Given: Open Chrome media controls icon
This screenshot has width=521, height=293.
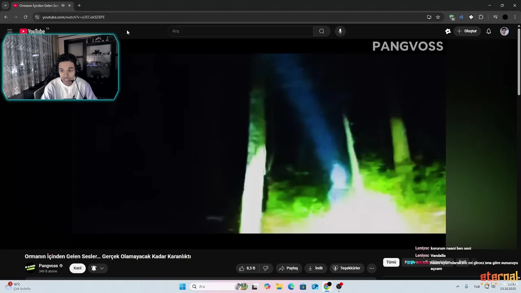Looking at the screenshot, I should 495,17.
